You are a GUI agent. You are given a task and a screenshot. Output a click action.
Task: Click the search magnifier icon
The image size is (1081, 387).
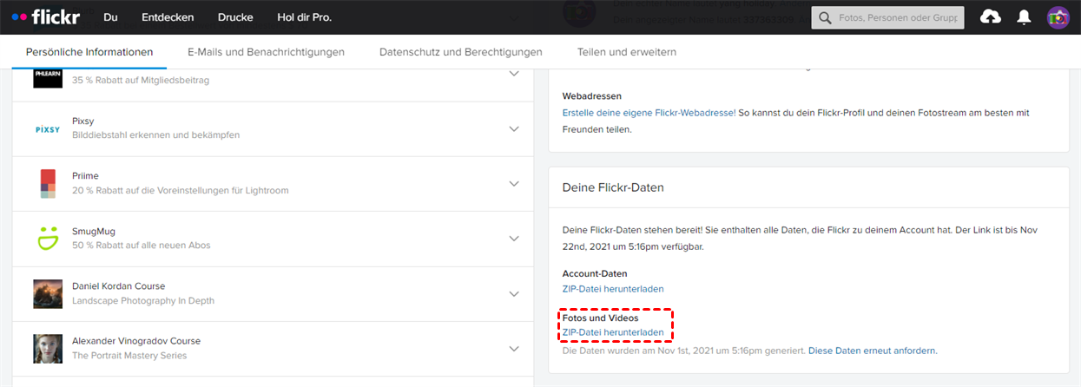pyautogui.click(x=824, y=17)
